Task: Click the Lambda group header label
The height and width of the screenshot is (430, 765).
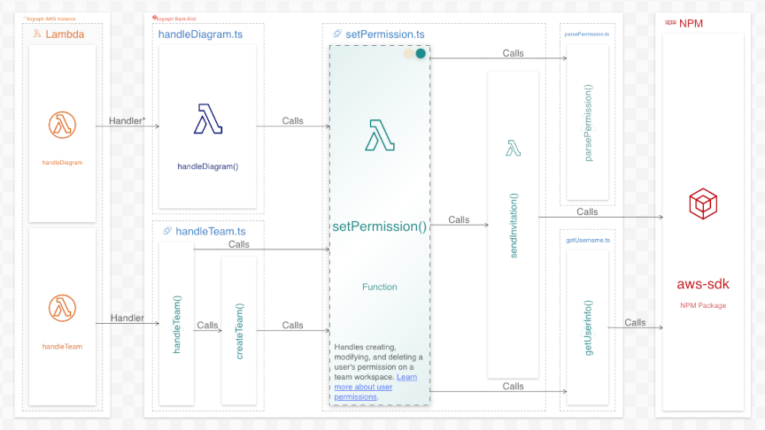Action: (x=65, y=35)
